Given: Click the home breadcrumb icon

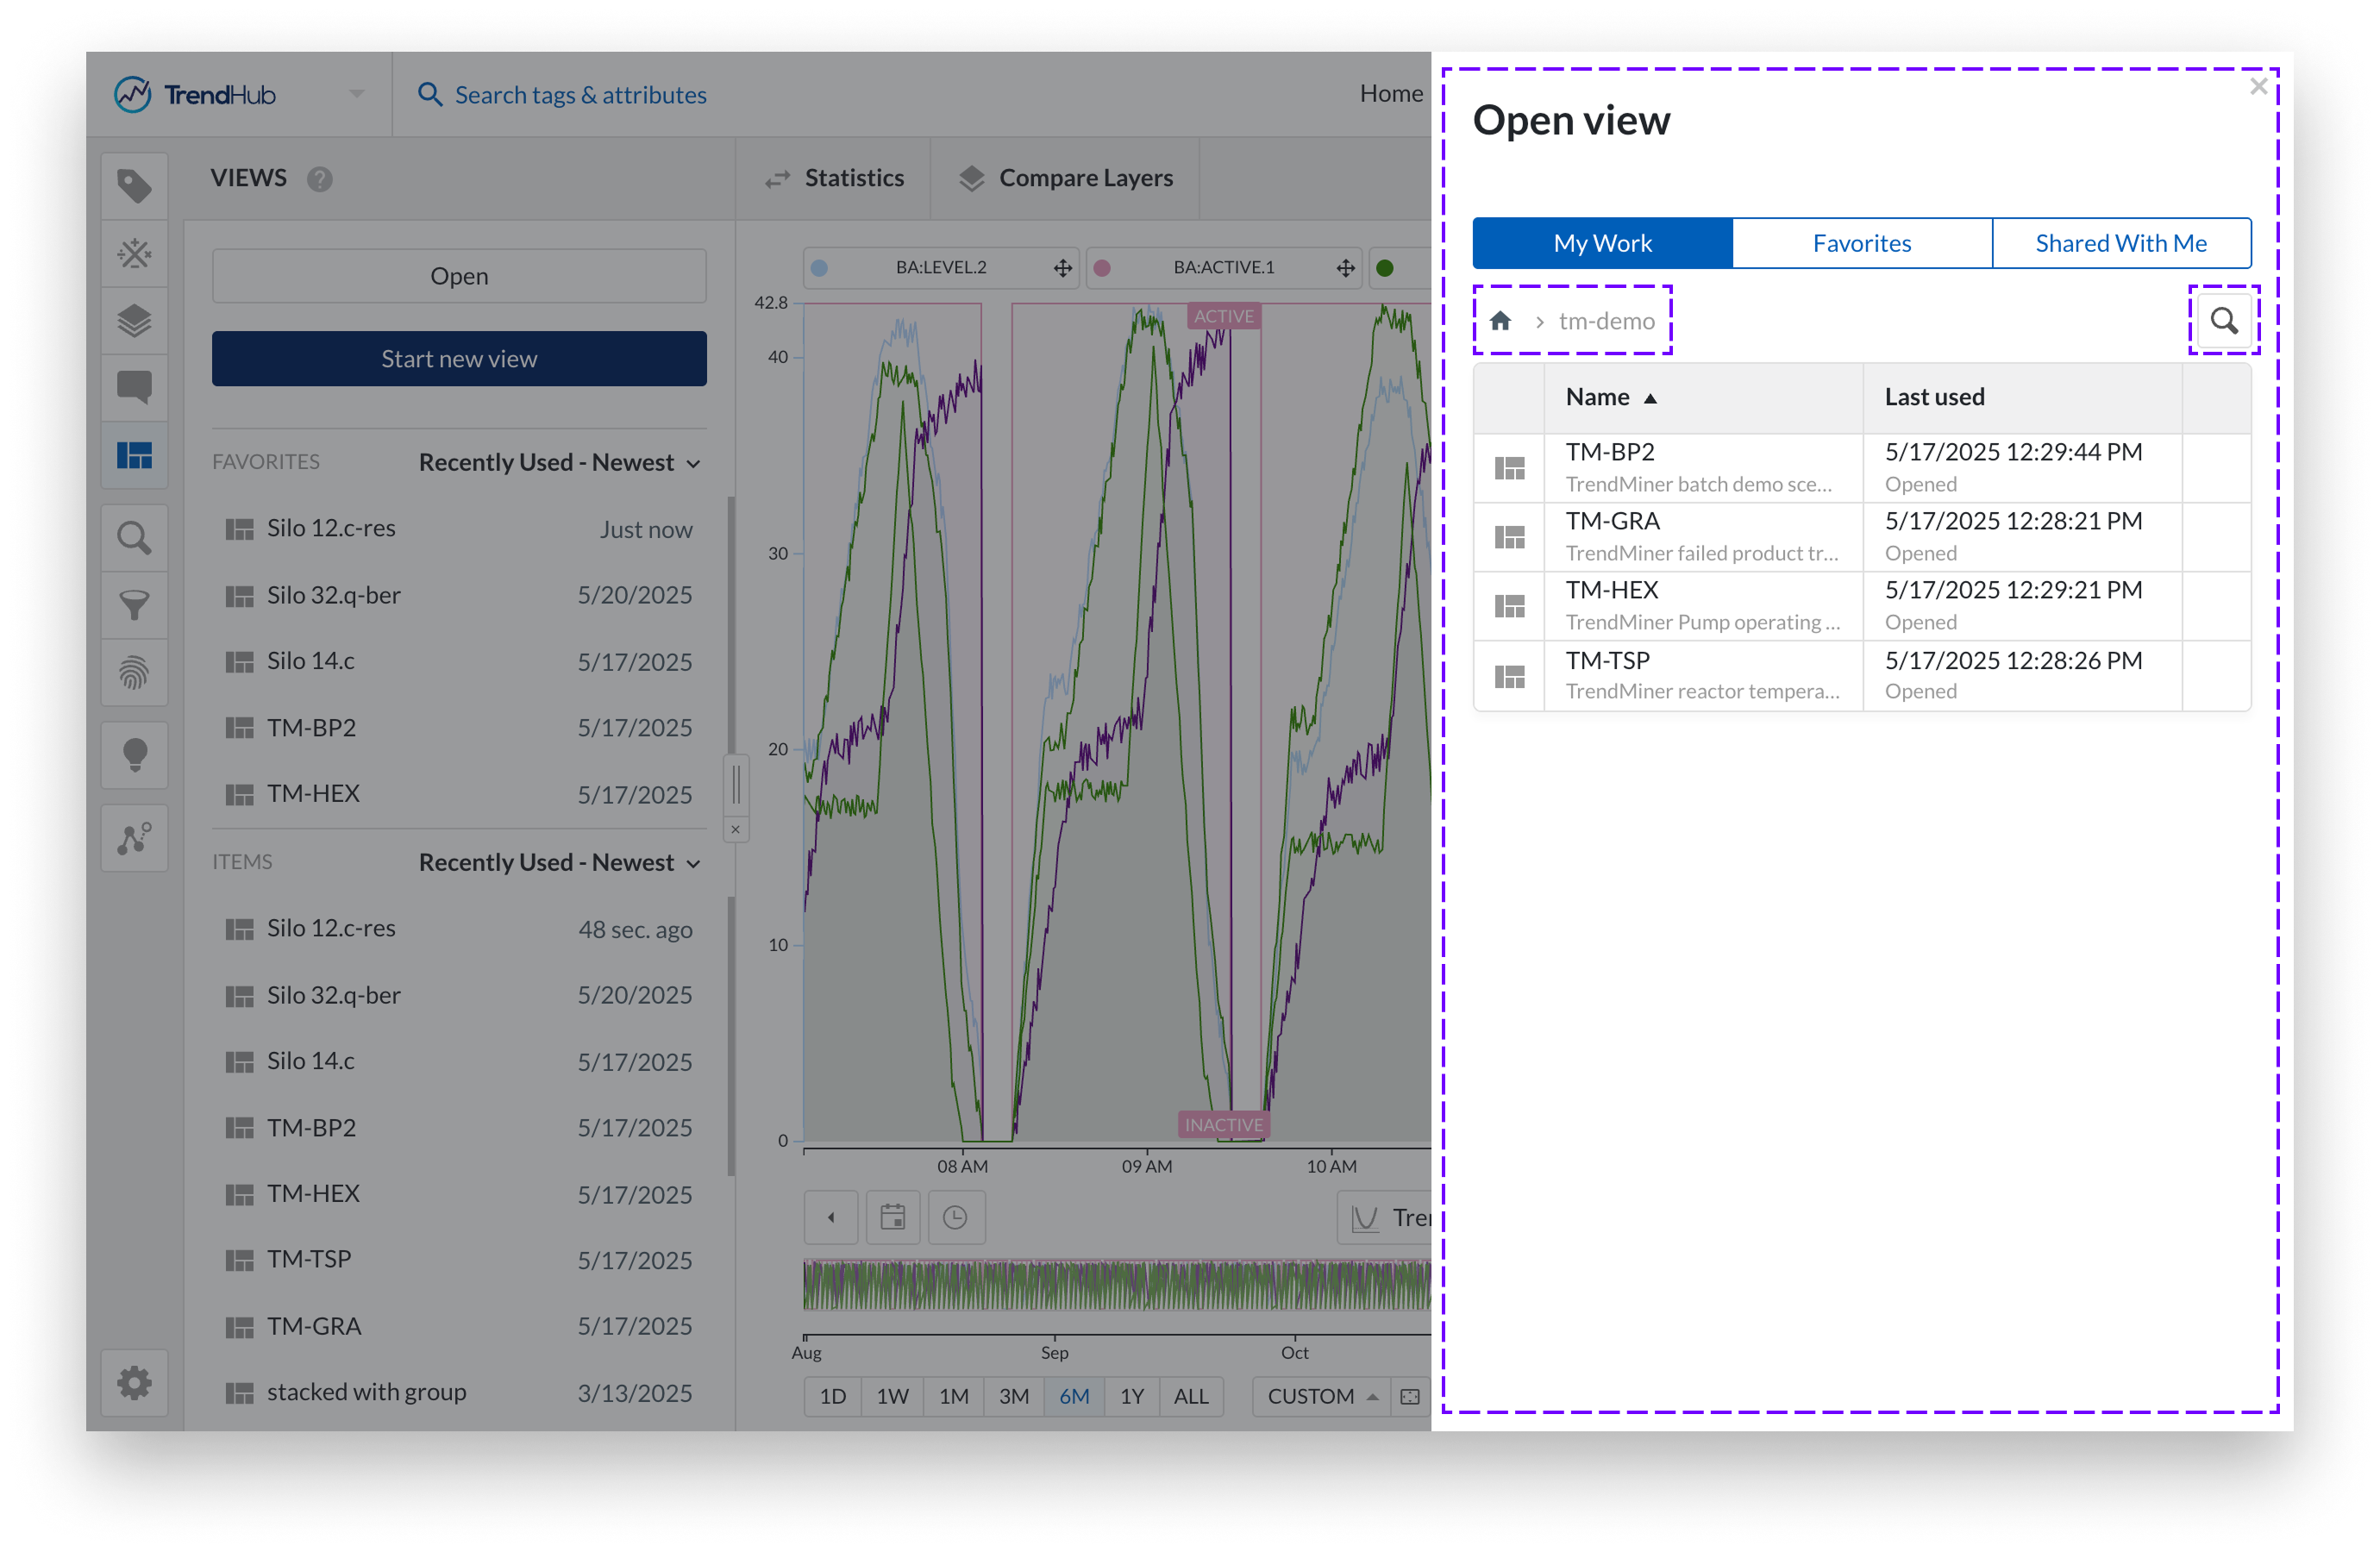Looking at the screenshot, I should coord(1500,320).
